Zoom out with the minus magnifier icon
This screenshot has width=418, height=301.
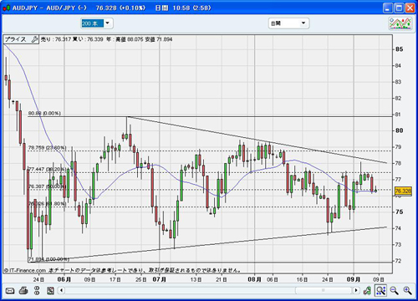(x=394, y=291)
